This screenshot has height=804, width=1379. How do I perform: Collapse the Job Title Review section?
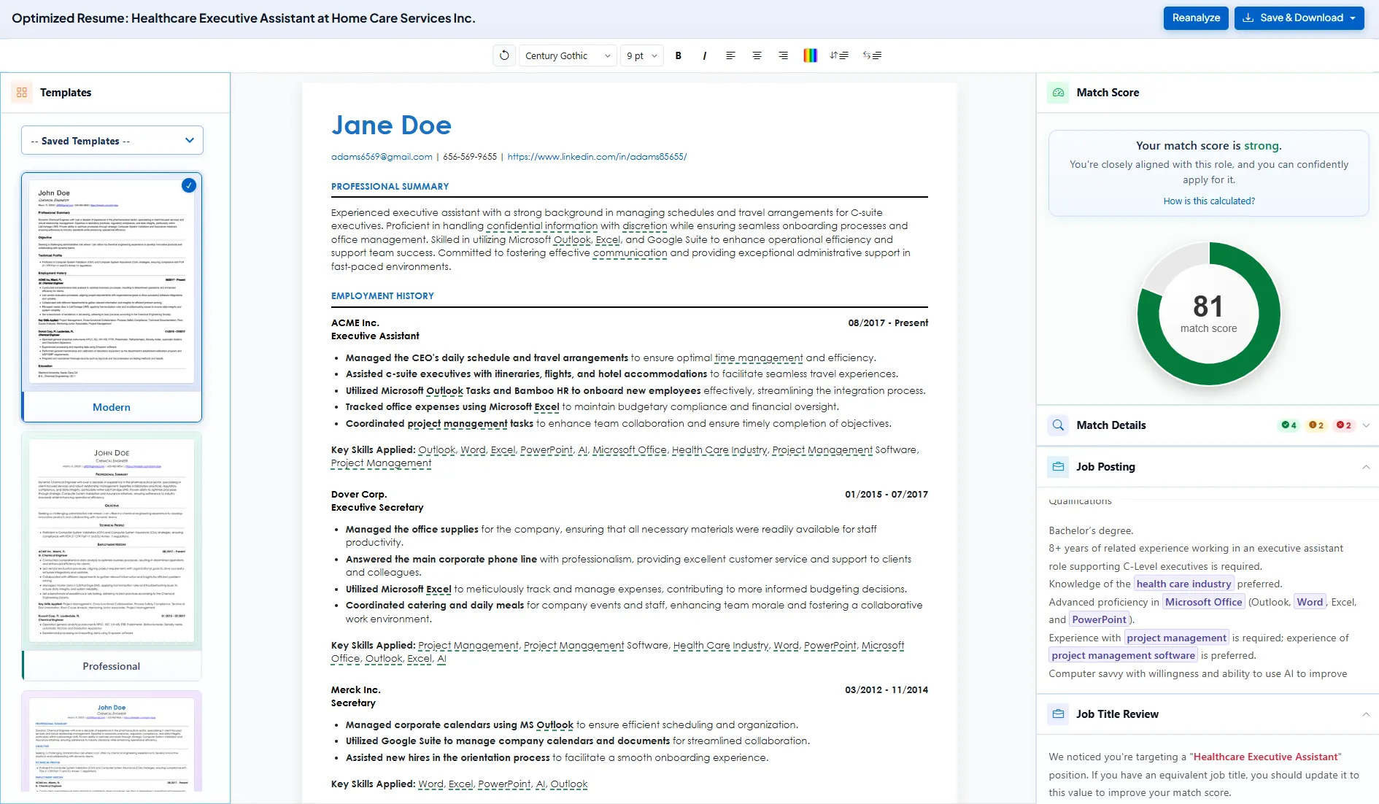[1366, 714]
